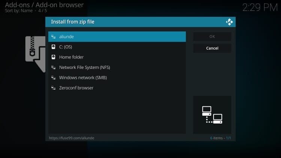Click the drive icon beside Home folder
This screenshot has width=281, height=158.
pos(54,57)
